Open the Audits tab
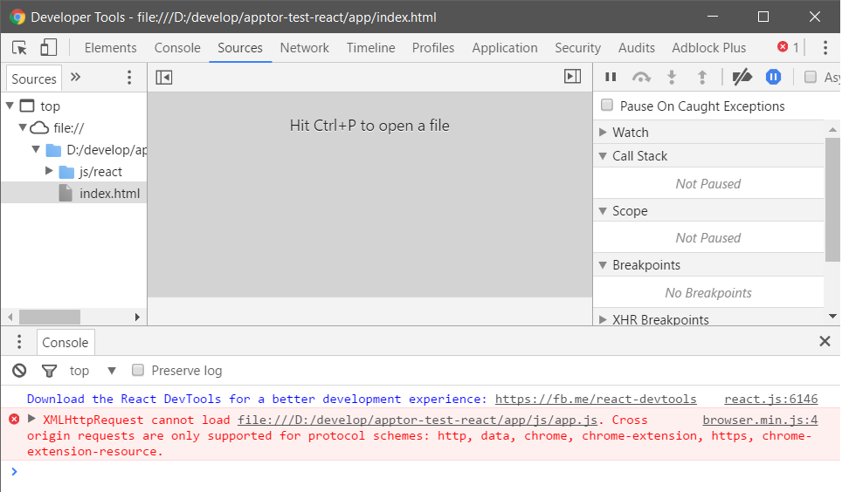842x492 pixels. (x=637, y=48)
